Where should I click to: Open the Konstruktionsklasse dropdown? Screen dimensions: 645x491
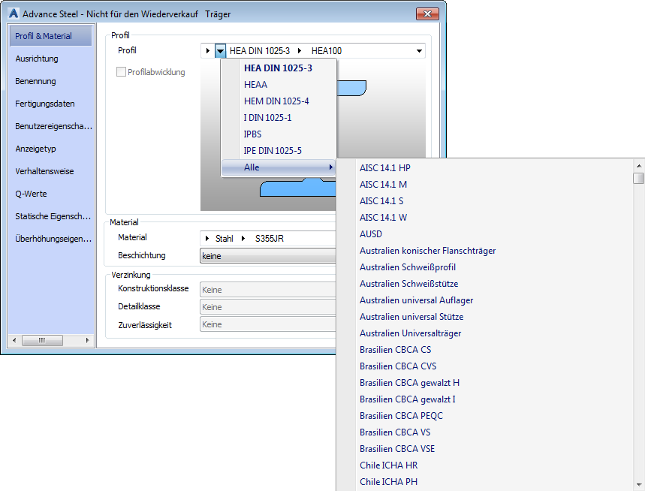pos(268,290)
